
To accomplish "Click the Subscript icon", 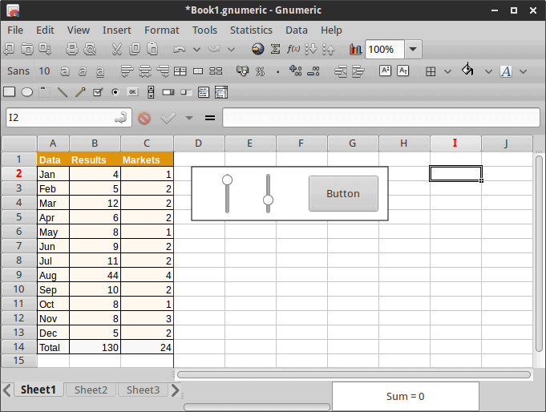I will coord(403,71).
